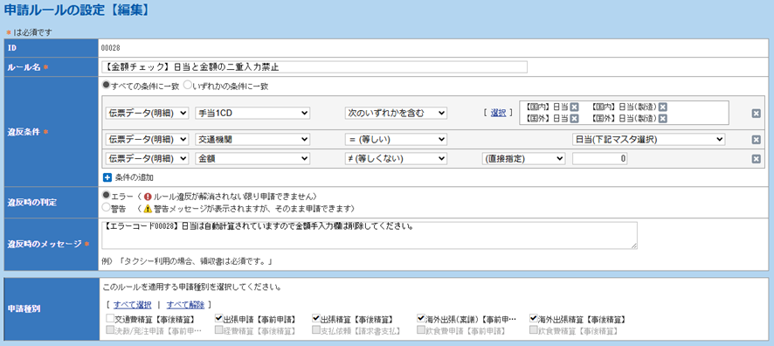Focus the amount value field containing 0
Viewport: 774px width, 346px height.
(600, 158)
